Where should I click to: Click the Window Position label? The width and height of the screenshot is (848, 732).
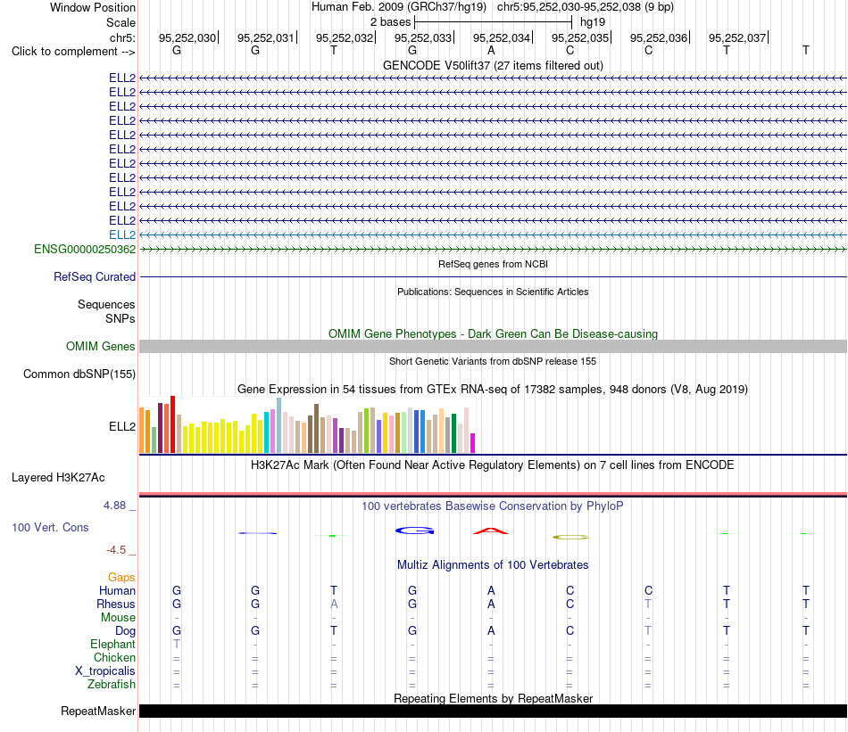pos(93,7)
